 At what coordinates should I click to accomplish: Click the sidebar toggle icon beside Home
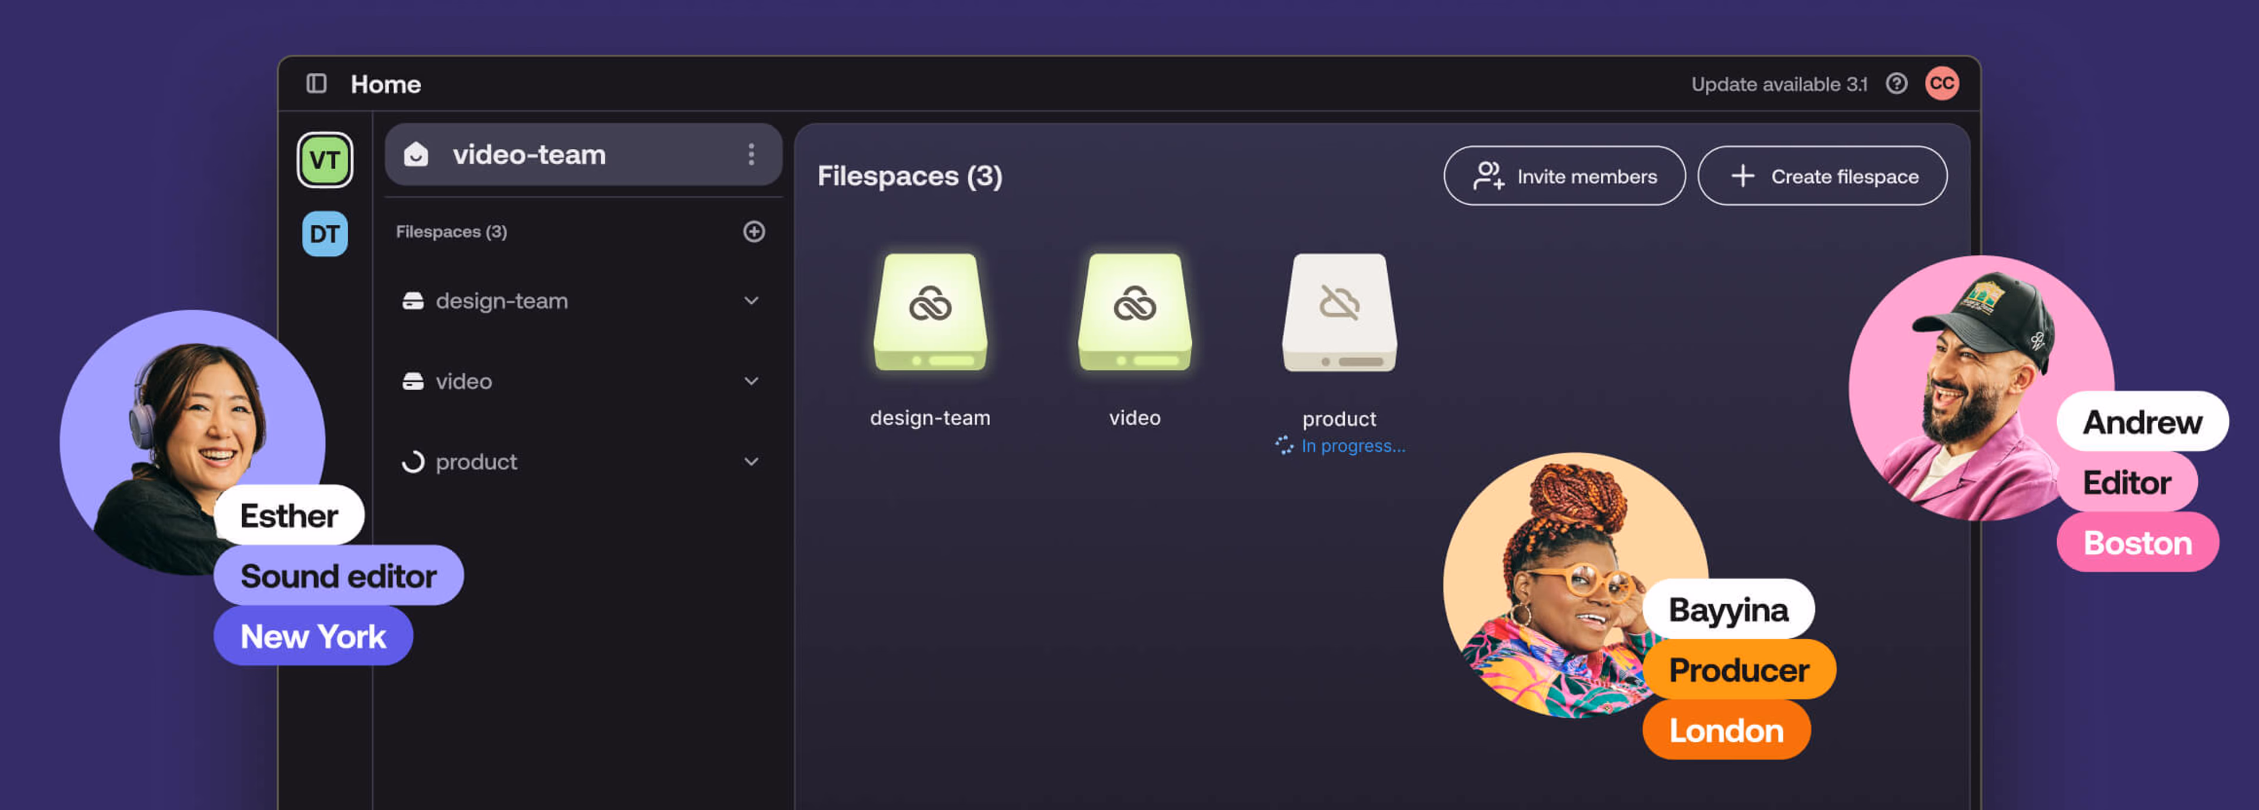tap(318, 84)
